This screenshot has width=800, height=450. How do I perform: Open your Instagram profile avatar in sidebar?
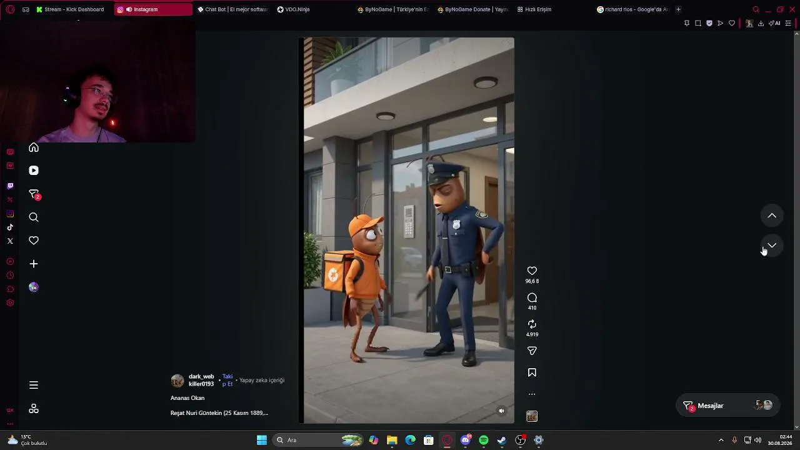click(x=34, y=287)
